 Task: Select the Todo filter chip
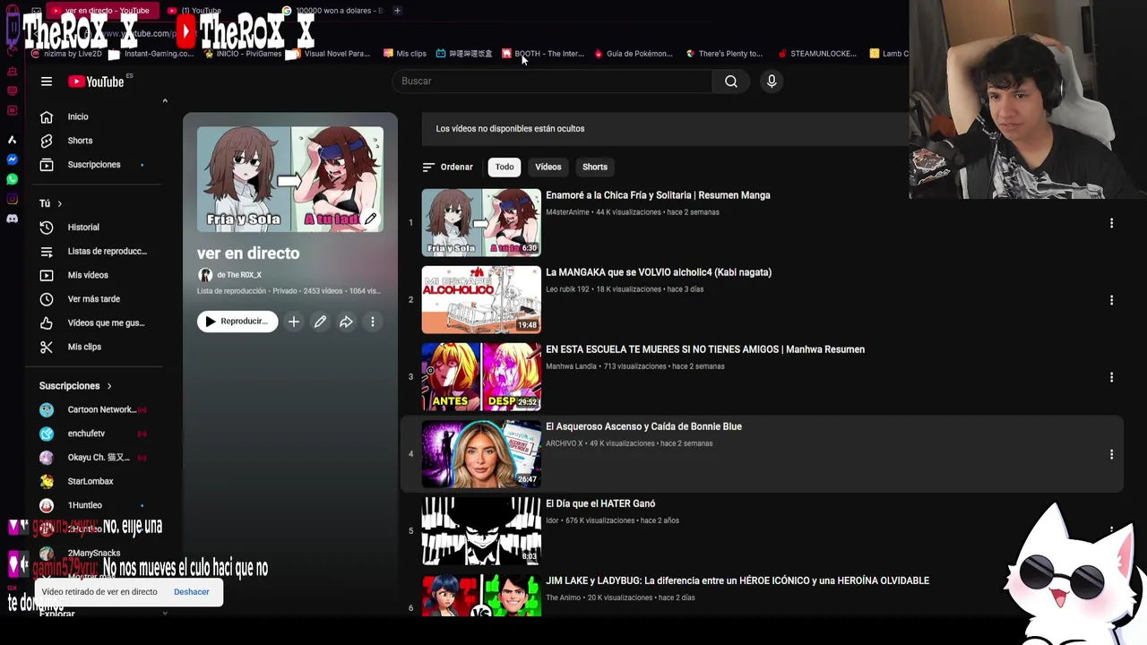tap(505, 167)
